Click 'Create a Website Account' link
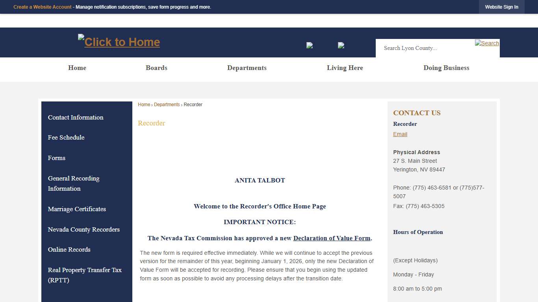This screenshot has height=302, width=538. (x=42, y=7)
